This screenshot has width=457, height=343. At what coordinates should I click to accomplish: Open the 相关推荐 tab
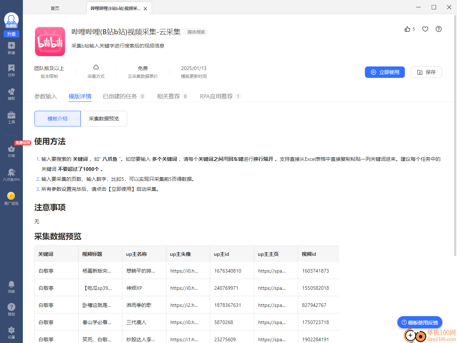pos(172,96)
